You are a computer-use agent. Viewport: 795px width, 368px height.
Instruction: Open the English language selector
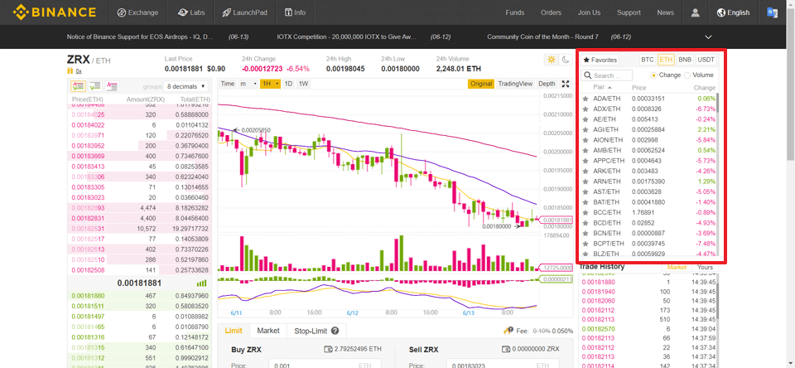(x=733, y=12)
